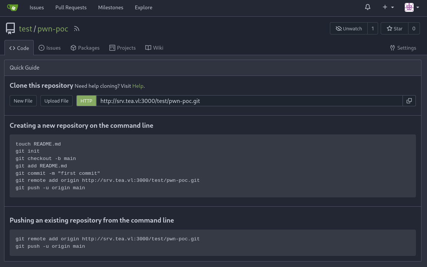427x267 pixels.
Task: Open the pwn-poc repository link
Action: (x=53, y=29)
